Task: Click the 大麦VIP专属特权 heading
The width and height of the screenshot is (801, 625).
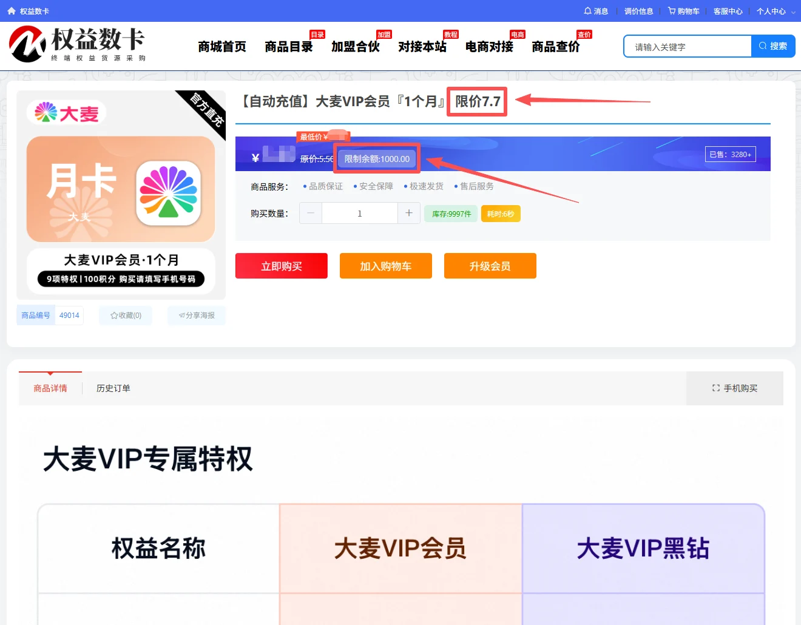Action: (x=148, y=459)
